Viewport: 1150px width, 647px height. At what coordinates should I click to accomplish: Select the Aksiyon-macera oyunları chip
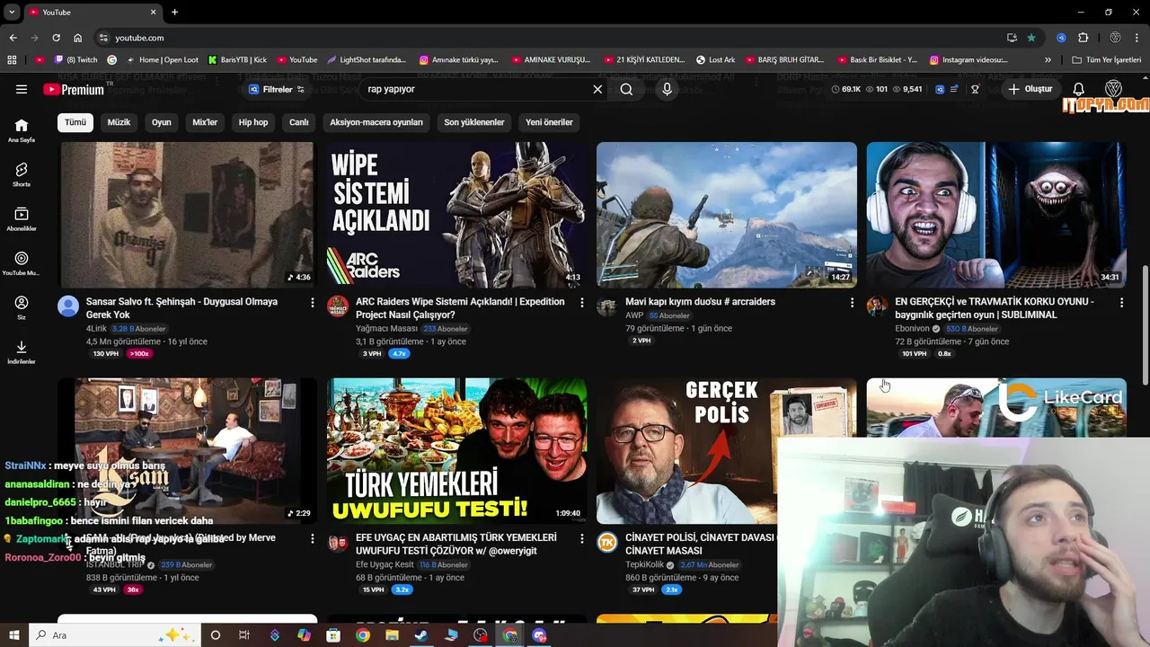[x=376, y=122]
